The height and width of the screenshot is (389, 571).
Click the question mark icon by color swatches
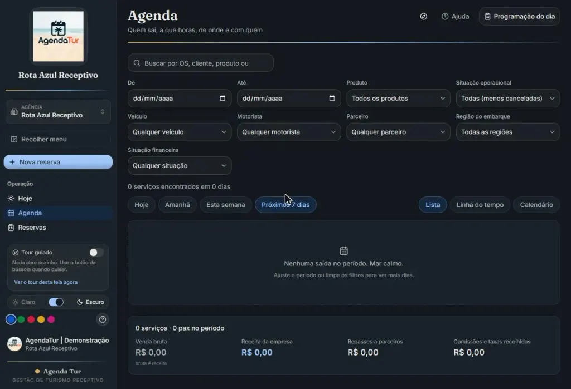[103, 319]
